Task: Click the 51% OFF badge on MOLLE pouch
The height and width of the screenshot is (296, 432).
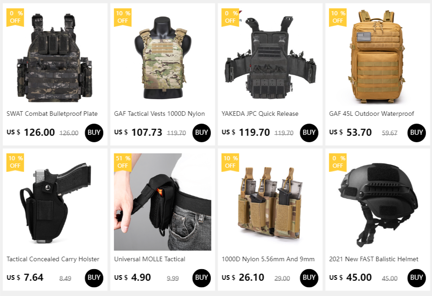Action: [123, 162]
